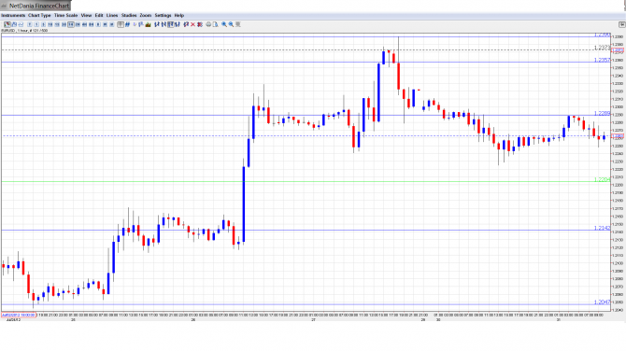Screen dimensions: 626x351
Task: Open print preview page icon
Action: [x=216, y=24]
